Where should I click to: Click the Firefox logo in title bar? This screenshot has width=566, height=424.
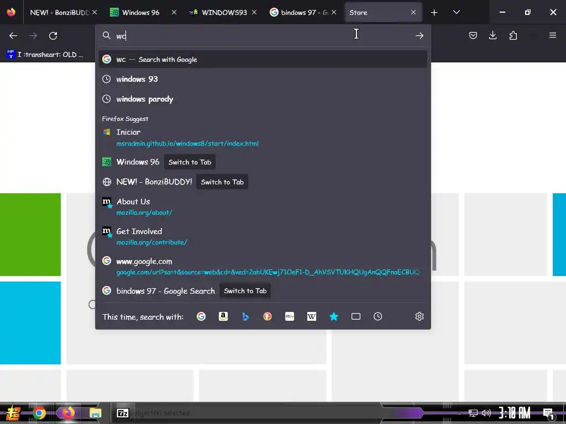pyautogui.click(x=11, y=12)
